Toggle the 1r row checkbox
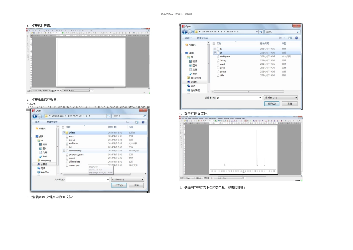 (215, 52)
